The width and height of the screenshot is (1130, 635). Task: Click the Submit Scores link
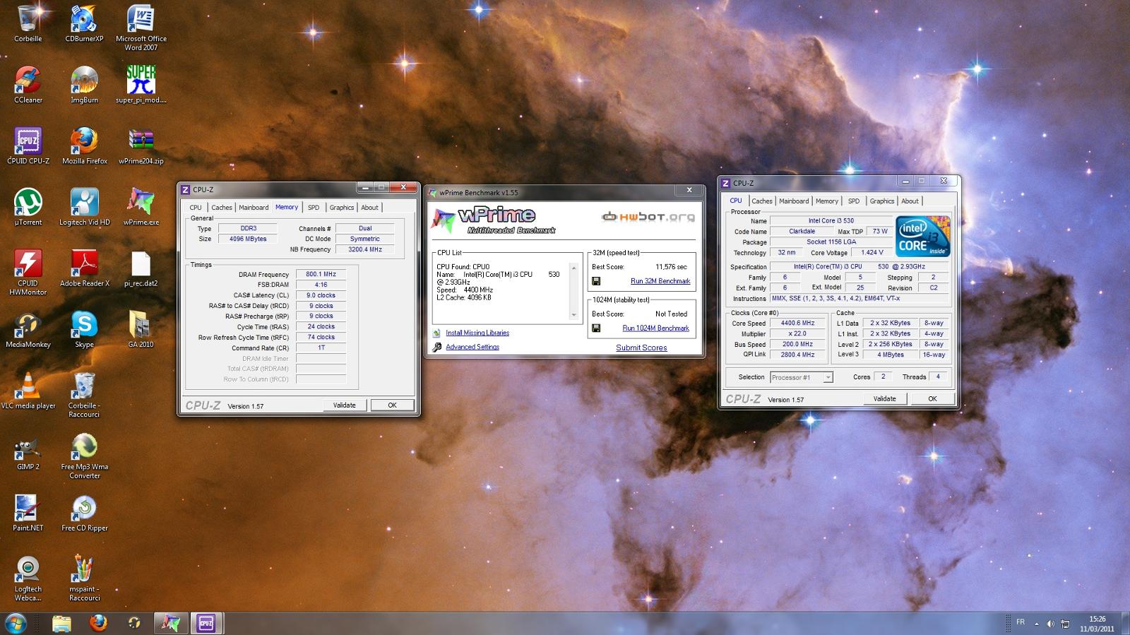pos(641,348)
